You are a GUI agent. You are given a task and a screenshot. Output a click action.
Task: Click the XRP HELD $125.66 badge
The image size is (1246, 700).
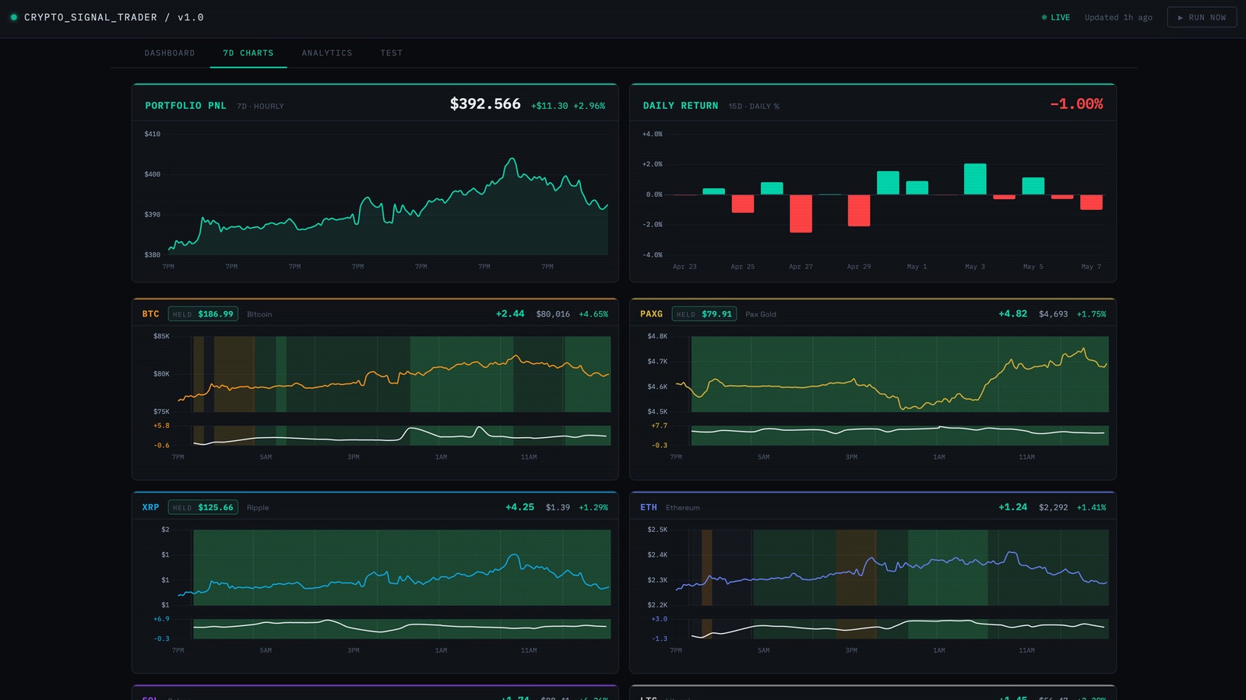[x=203, y=507]
